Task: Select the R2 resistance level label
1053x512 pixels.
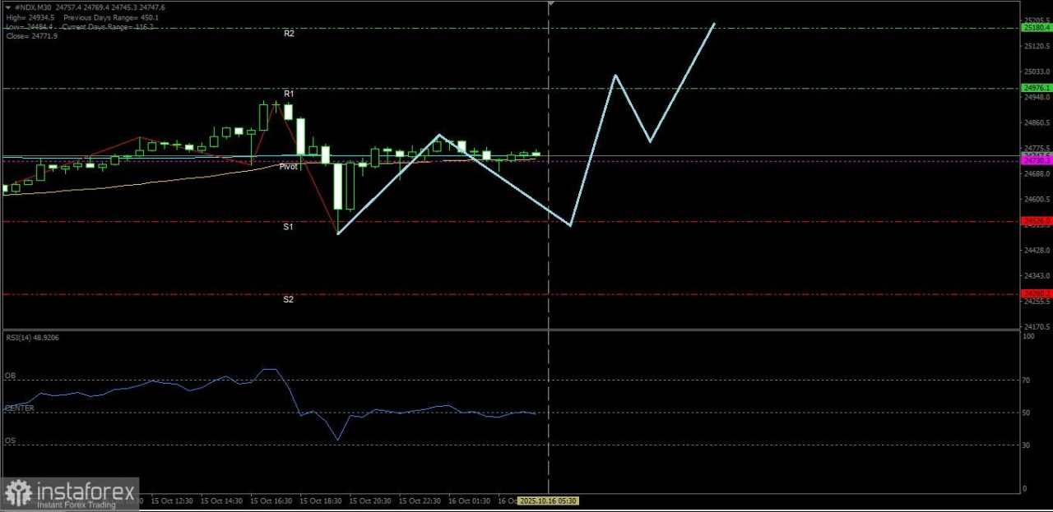Action: pos(289,33)
